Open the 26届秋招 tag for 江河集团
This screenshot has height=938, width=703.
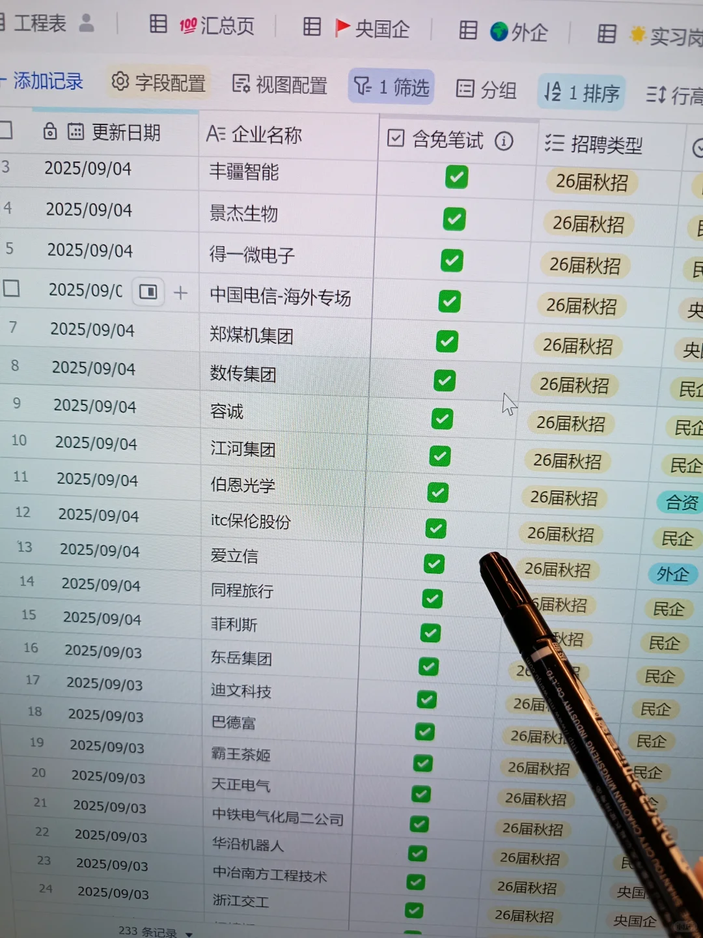coord(567,462)
